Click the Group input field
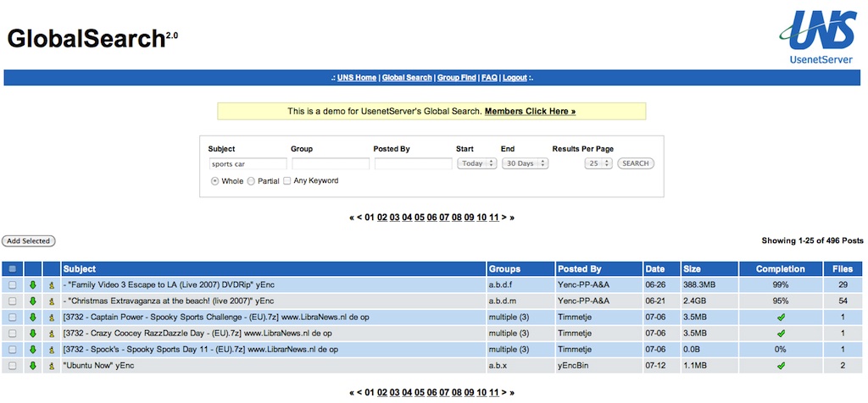Image resolution: width=868 pixels, height=403 pixels. pyautogui.click(x=331, y=163)
